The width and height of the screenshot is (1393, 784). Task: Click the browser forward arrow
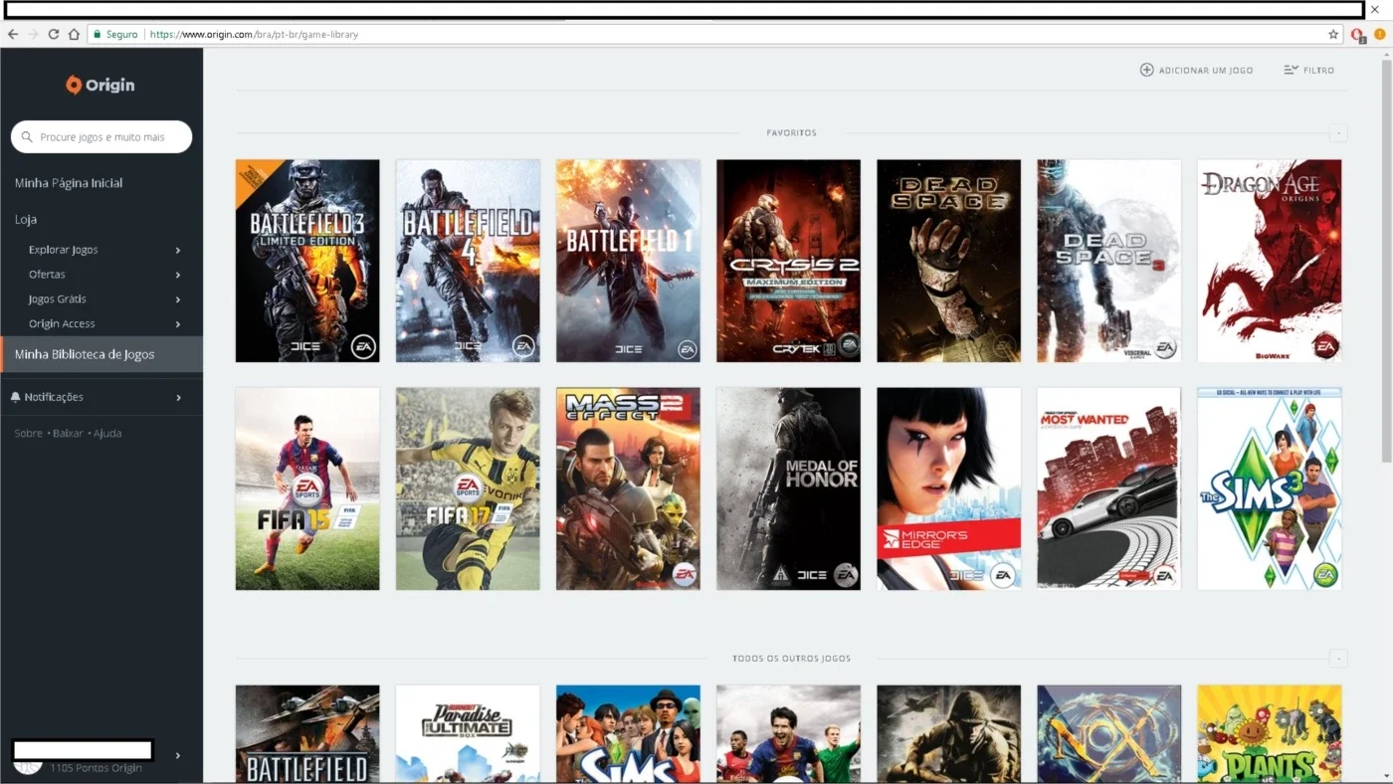(33, 34)
